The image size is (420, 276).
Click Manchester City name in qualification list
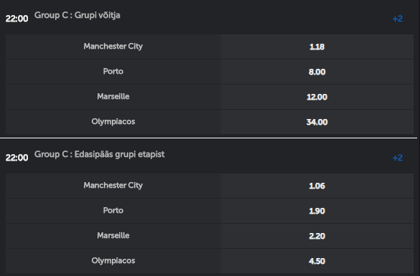113,186
